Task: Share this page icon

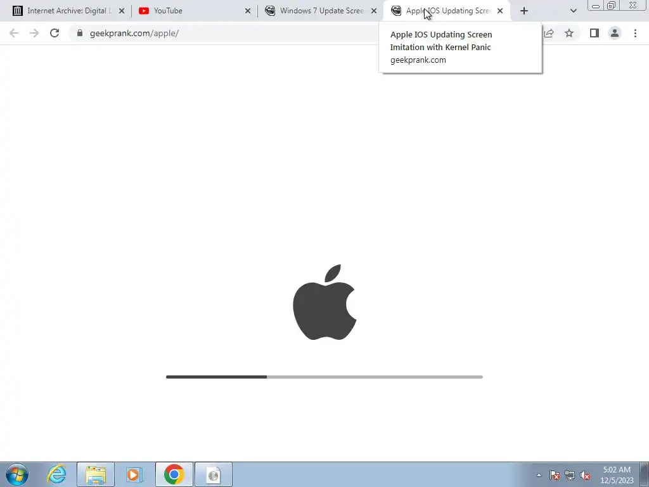Action: (549, 33)
